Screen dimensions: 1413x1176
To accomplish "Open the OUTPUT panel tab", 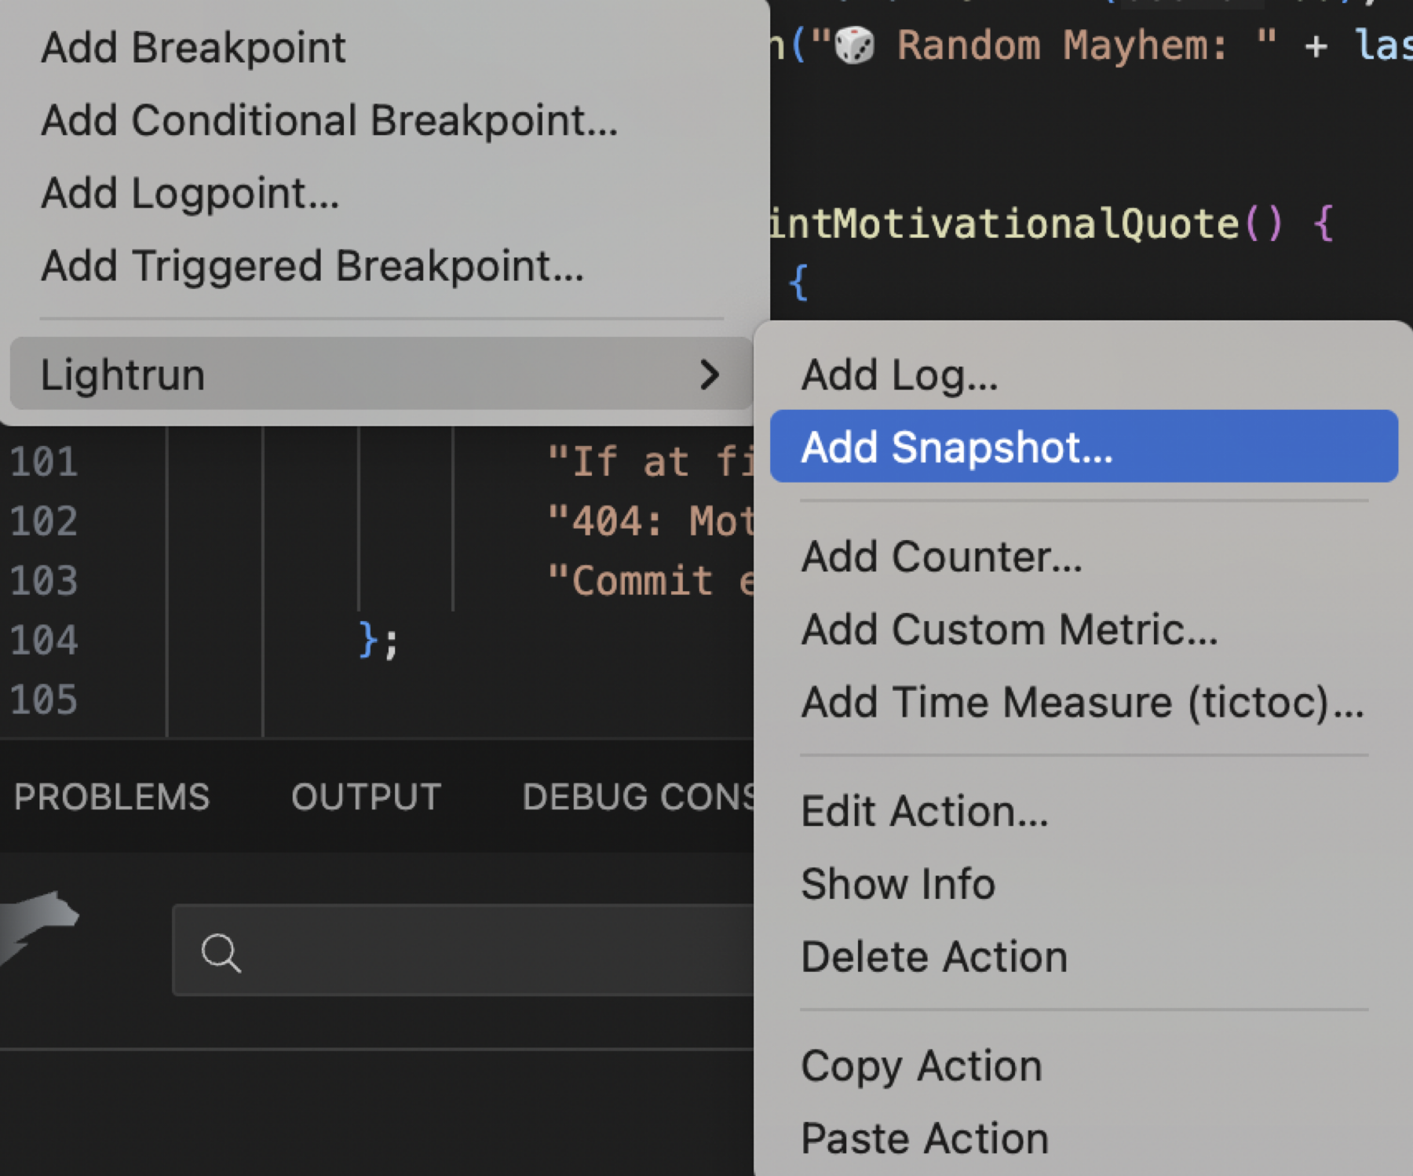I will pos(366,797).
